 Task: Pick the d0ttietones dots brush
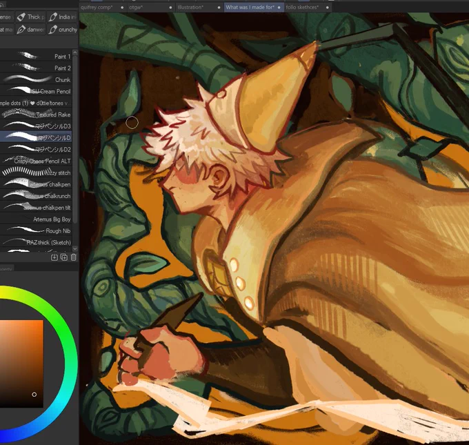[36, 103]
